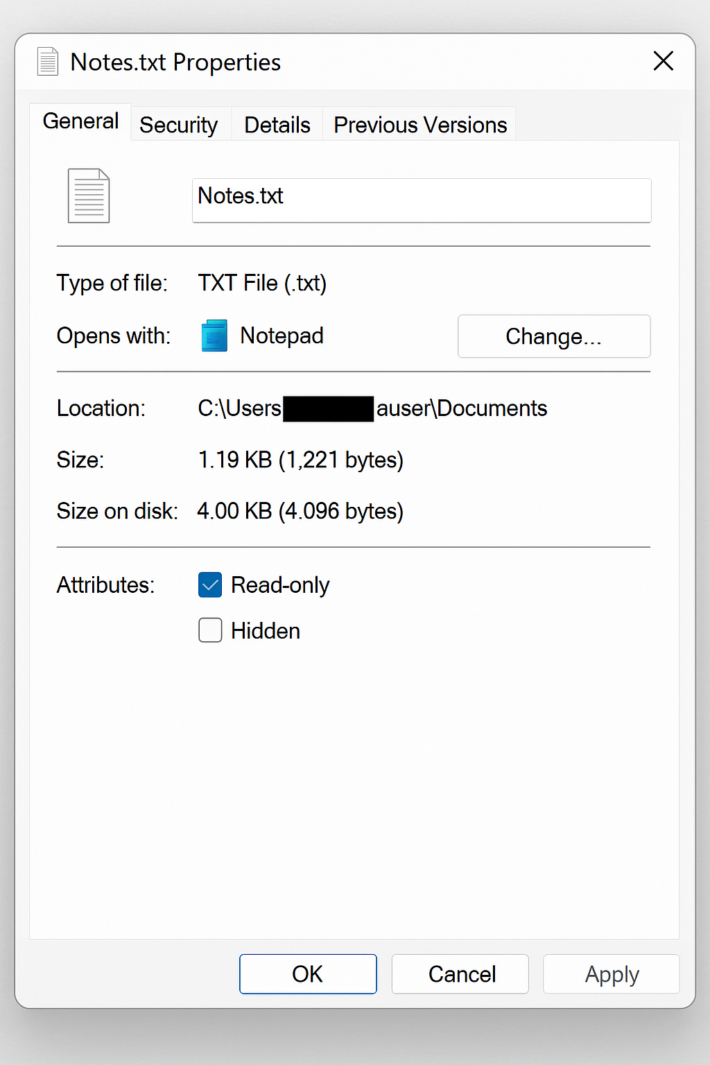The height and width of the screenshot is (1065, 710).
Task: Switch to the Security tab
Action: (x=179, y=125)
